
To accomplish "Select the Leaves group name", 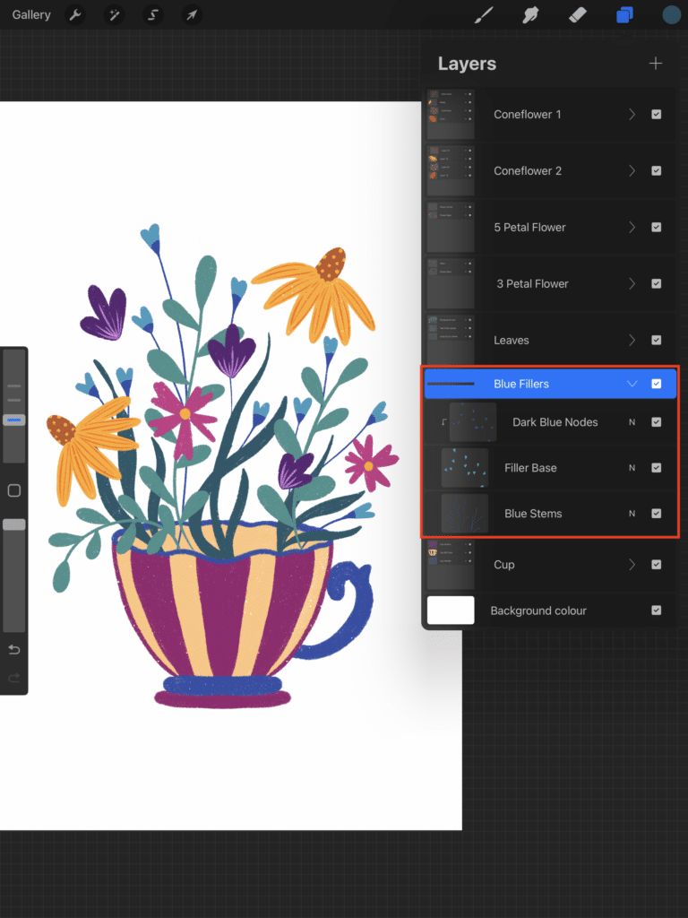I will [x=512, y=340].
